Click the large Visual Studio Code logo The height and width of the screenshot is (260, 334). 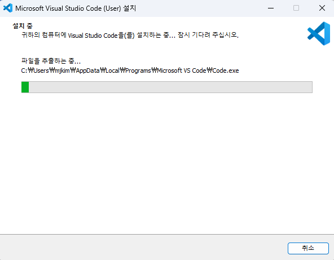[x=319, y=33]
